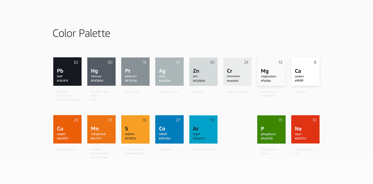Click the "Secondary text" label under mercury
Viewport: 373px width, 184px height.
coord(100,92)
